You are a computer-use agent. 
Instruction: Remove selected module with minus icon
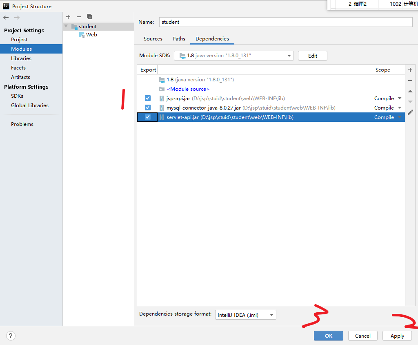(x=79, y=17)
